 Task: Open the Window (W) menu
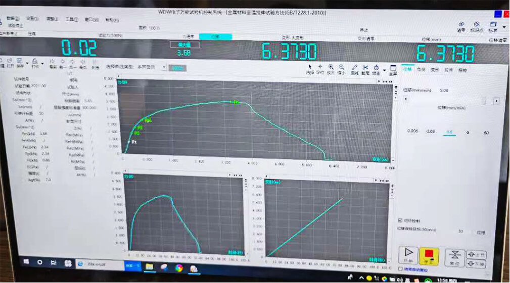tap(91, 19)
